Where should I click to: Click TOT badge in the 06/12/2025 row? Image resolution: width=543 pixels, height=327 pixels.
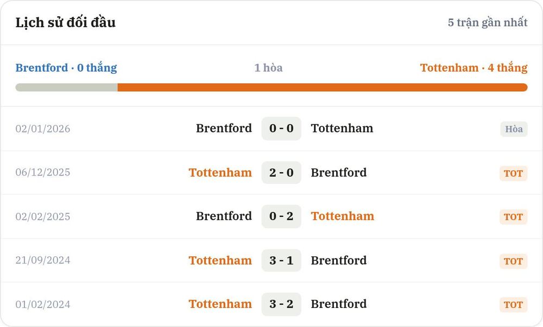513,173
